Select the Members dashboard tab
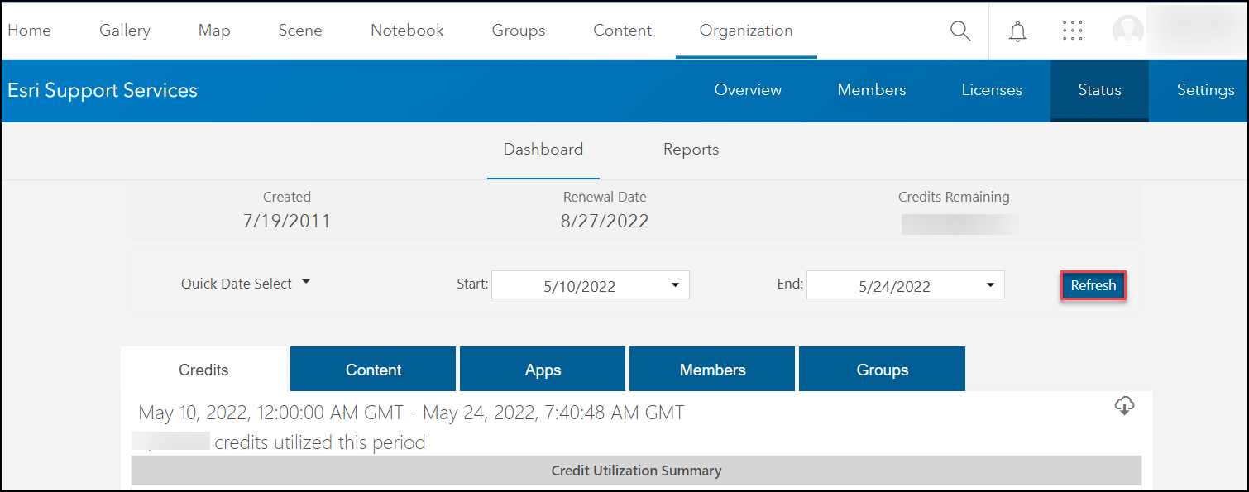The image size is (1249, 492). tap(712, 370)
